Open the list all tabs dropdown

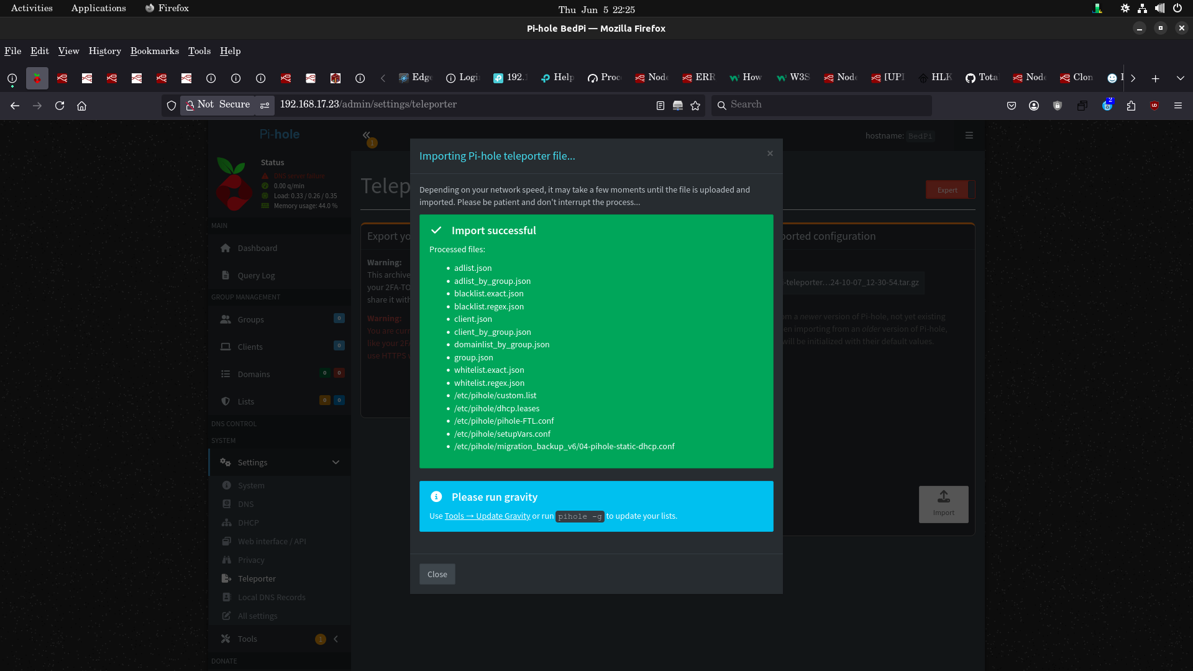click(x=1181, y=78)
